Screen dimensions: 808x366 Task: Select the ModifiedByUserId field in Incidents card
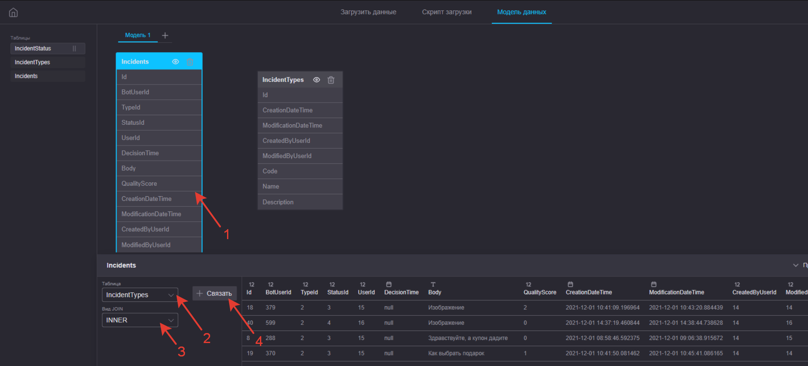pyautogui.click(x=159, y=245)
